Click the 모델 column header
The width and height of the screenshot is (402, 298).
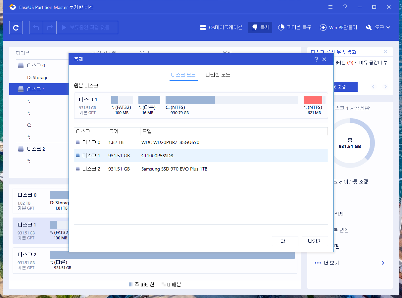pyautogui.click(x=234, y=131)
